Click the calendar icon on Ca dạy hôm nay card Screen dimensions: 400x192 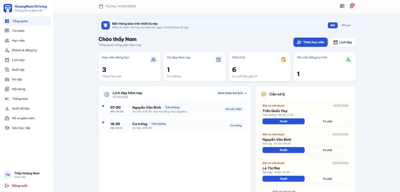pyautogui.click(x=218, y=60)
